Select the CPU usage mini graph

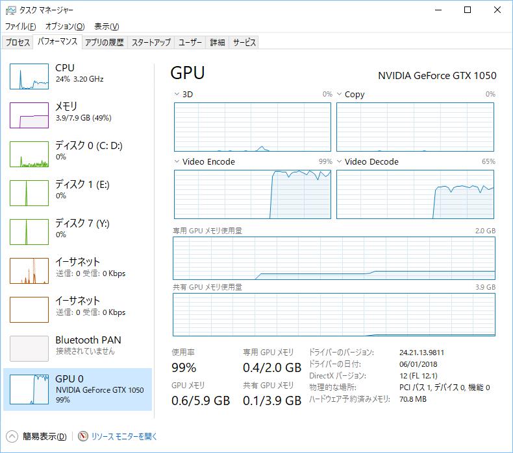pyautogui.click(x=29, y=76)
